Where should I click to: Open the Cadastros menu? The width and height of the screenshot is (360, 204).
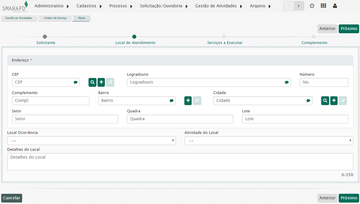coord(89,6)
